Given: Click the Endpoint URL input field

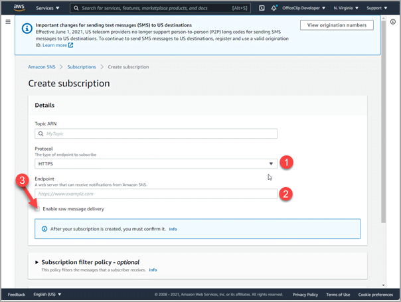Looking at the screenshot, I should [156, 194].
